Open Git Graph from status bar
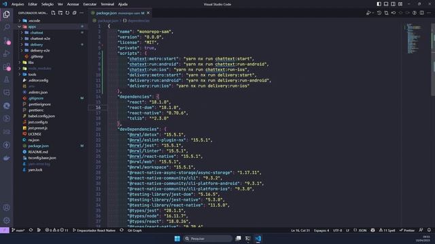The width and height of the screenshot is (435, 244). 135,230
